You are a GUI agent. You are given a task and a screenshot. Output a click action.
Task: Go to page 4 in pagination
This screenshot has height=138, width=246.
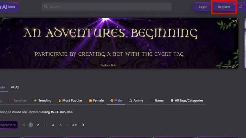53,125
